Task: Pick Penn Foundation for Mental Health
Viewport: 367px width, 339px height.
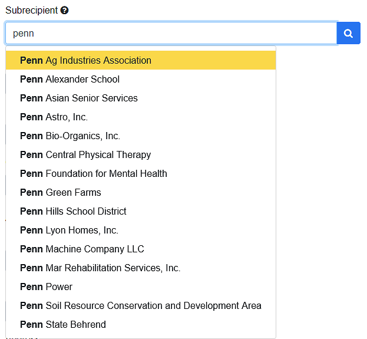Action: (94, 173)
